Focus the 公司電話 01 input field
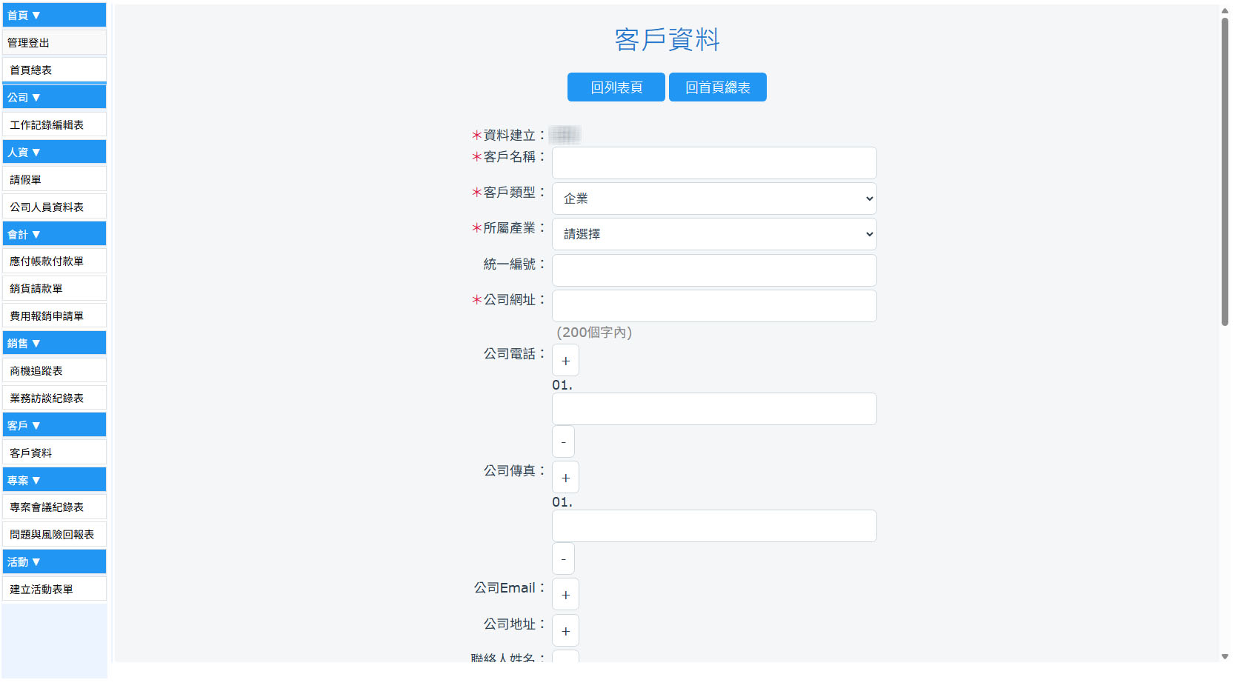The width and height of the screenshot is (1235, 694). [714, 409]
